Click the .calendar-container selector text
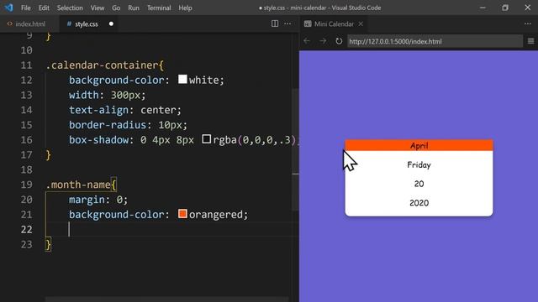The height and width of the screenshot is (302, 538). [x=102, y=65]
